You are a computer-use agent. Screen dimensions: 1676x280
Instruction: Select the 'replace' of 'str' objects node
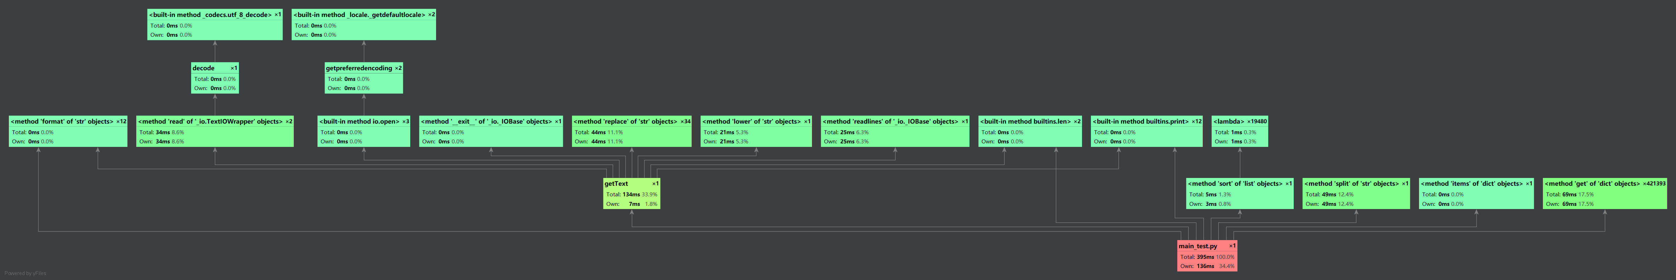tap(631, 131)
